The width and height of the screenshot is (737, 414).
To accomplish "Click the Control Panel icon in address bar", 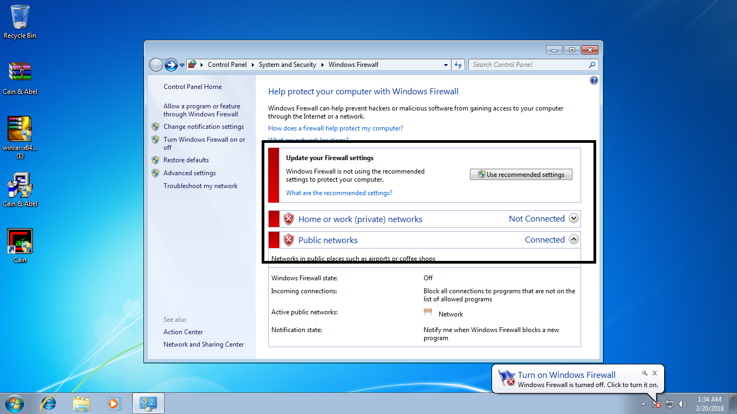I will [x=193, y=65].
